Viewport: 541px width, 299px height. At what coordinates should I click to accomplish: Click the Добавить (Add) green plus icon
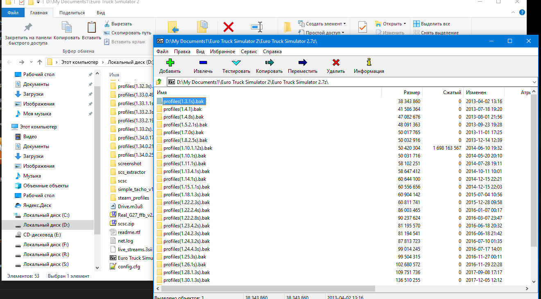[x=170, y=63]
